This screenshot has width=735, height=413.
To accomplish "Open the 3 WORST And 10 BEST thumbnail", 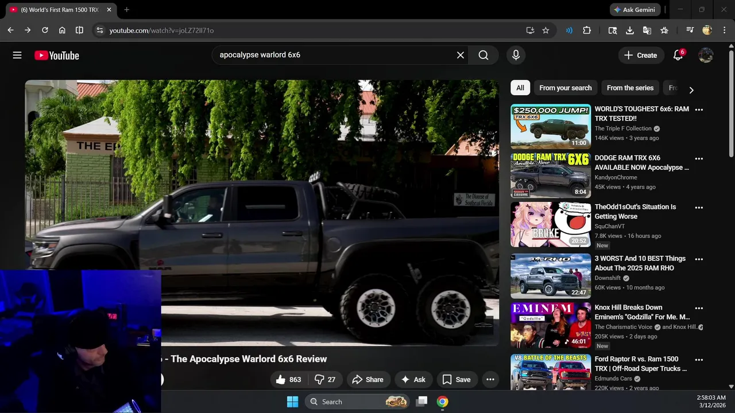I will point(551,276).
